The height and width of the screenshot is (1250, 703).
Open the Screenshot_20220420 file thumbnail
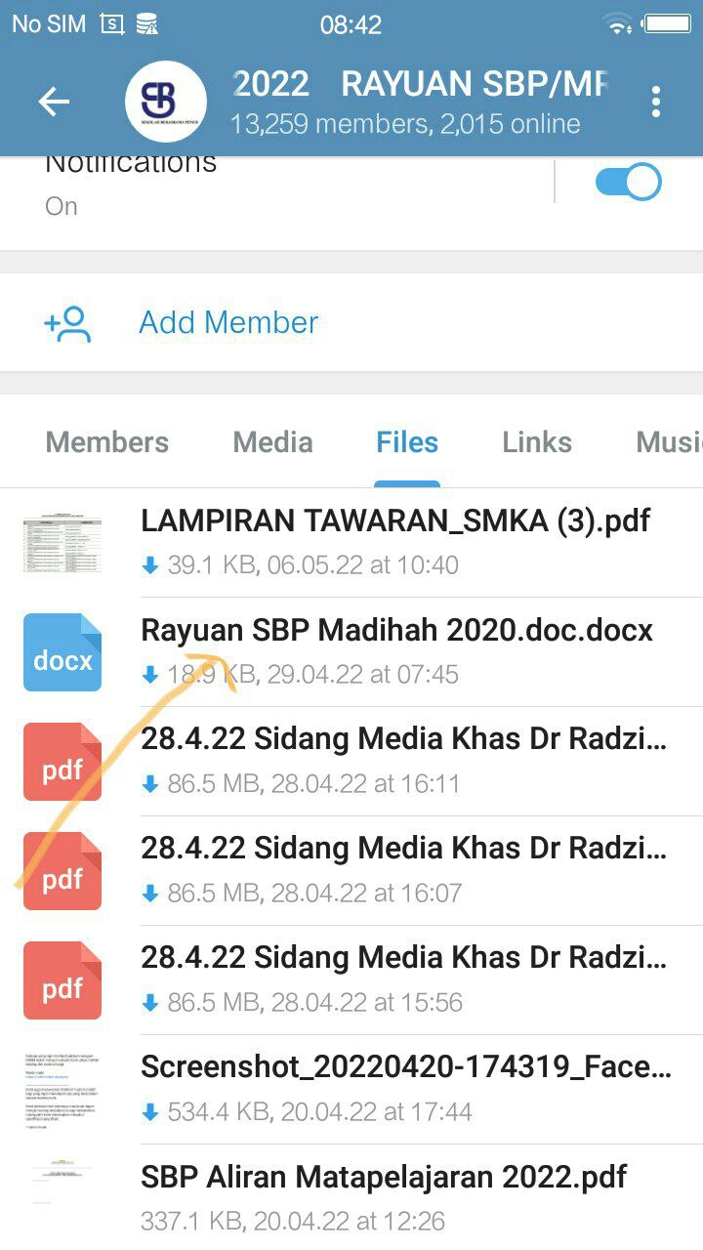(62, 1090)
